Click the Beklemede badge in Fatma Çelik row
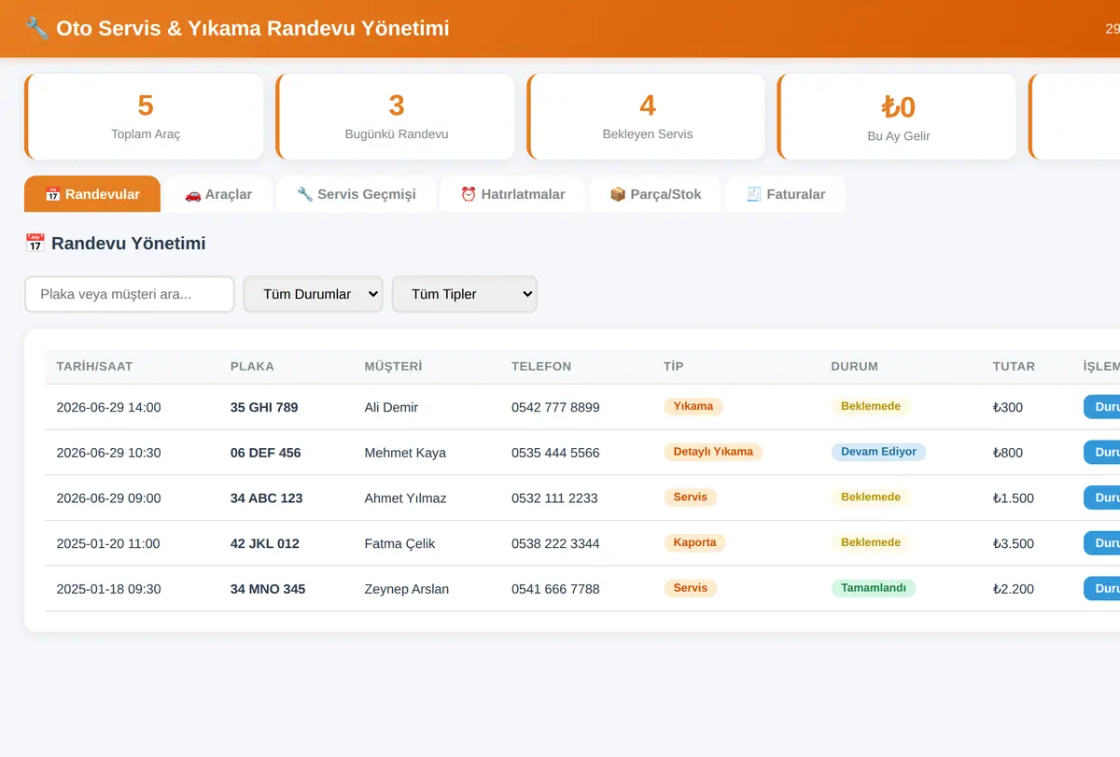 (871, 542)
